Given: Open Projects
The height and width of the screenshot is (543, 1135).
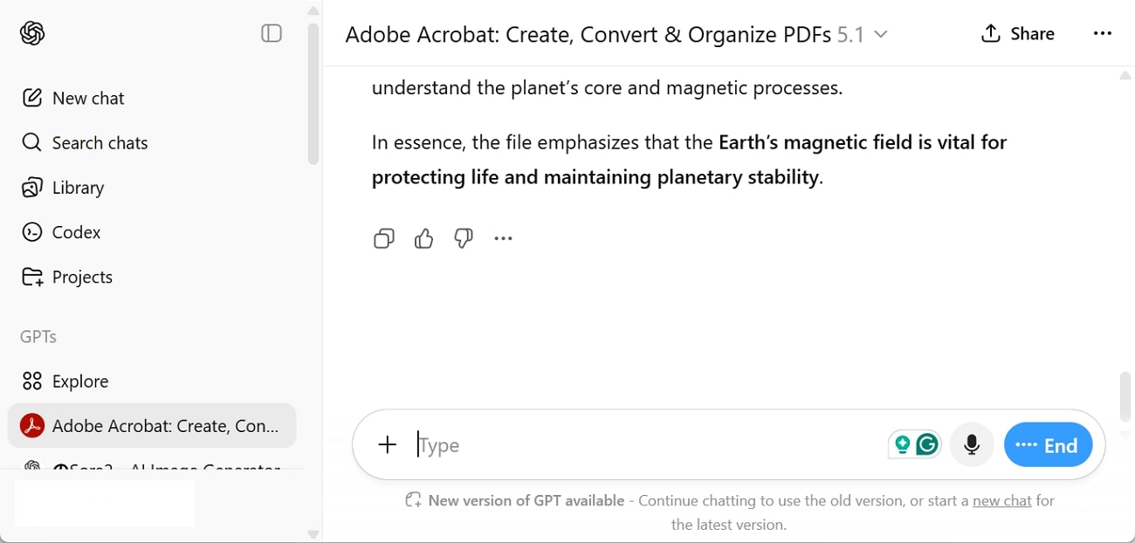Looking at the screenshot, I should tap(82, 277).
